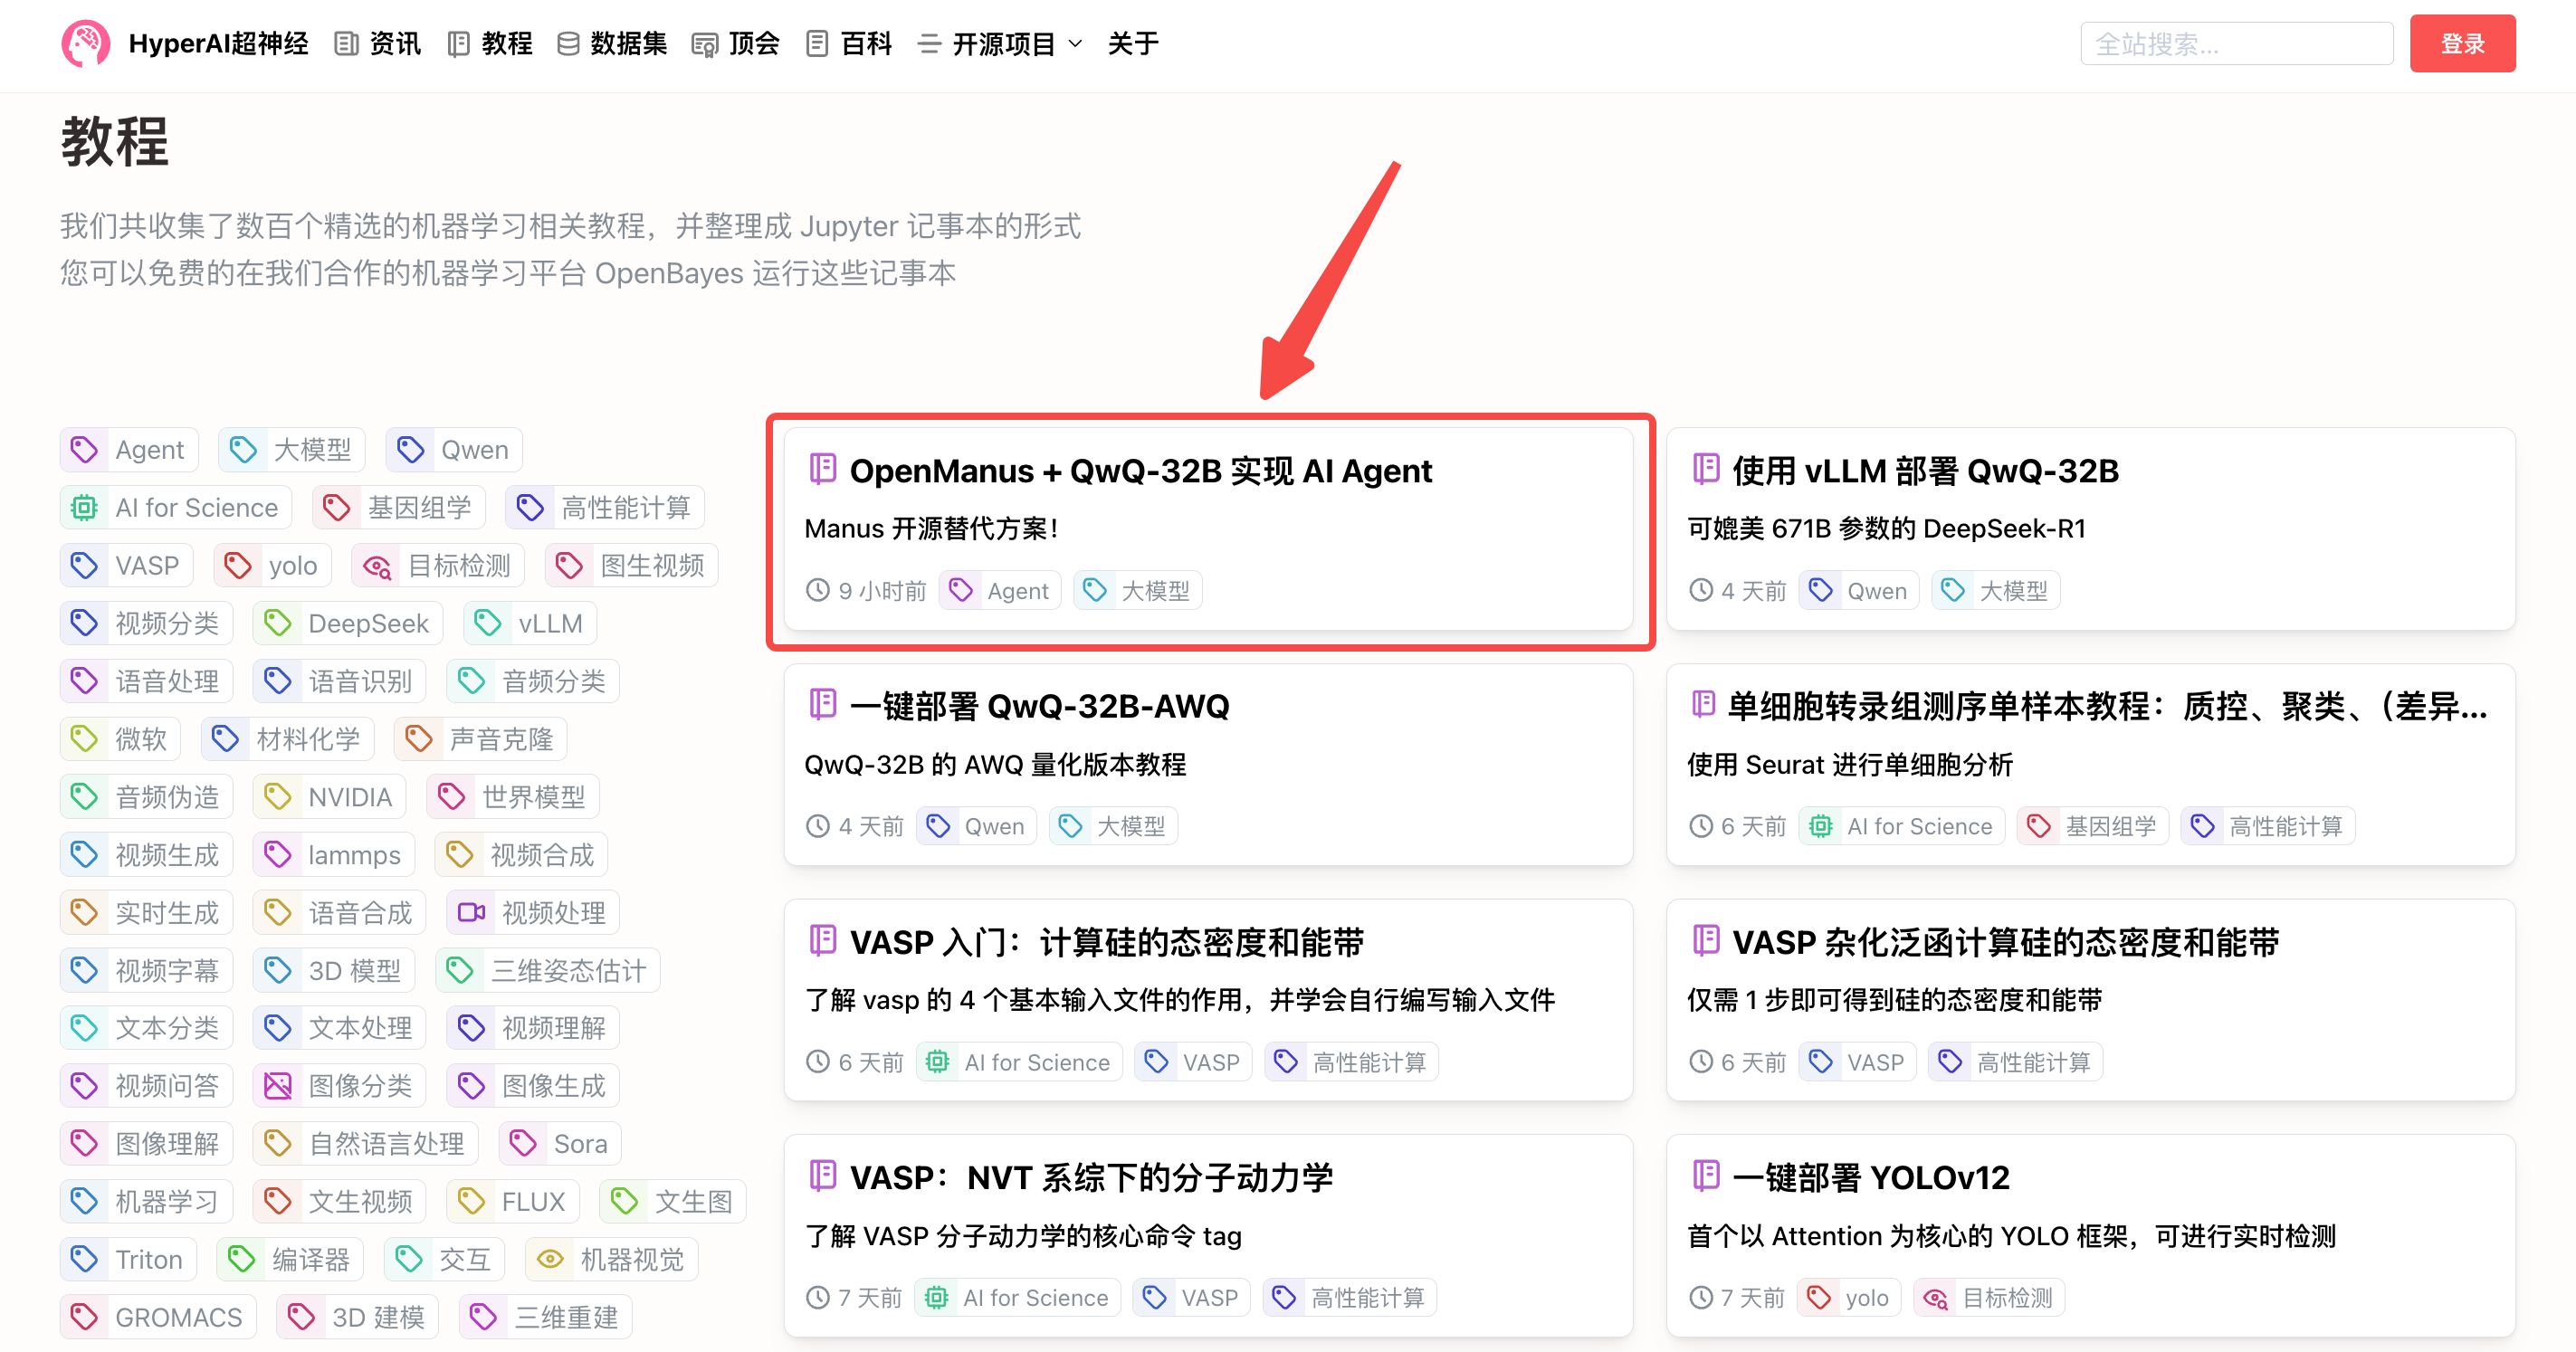Viewport: 2576px width, 1352px height.
Task: Focus the 全站搜索 search field
Action: 2235,44
